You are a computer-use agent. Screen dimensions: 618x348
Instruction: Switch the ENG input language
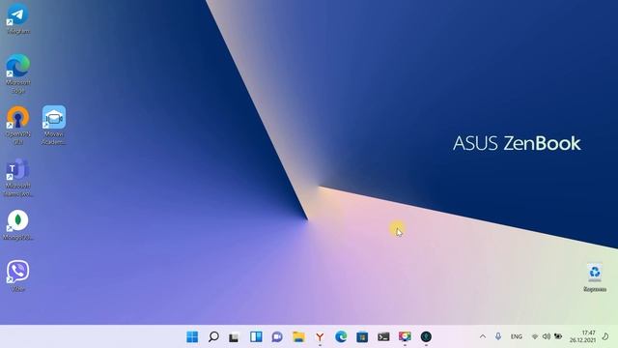517,336
